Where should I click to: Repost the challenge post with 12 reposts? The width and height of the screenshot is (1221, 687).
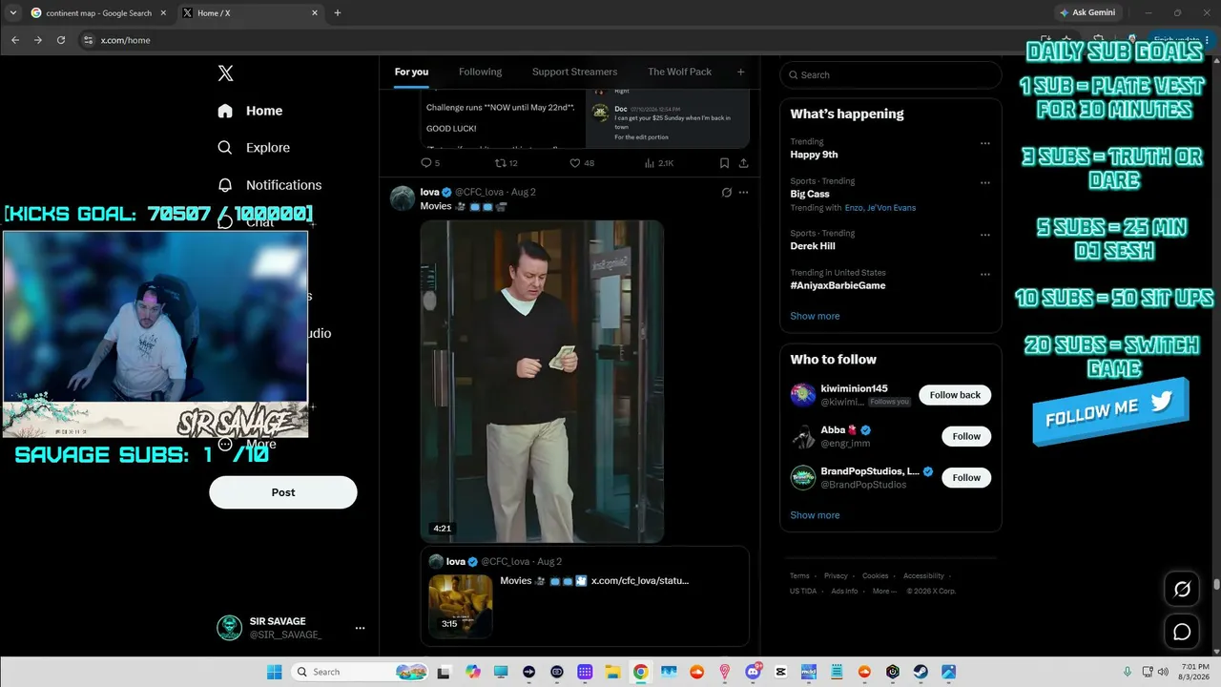[x=506, y=163]
